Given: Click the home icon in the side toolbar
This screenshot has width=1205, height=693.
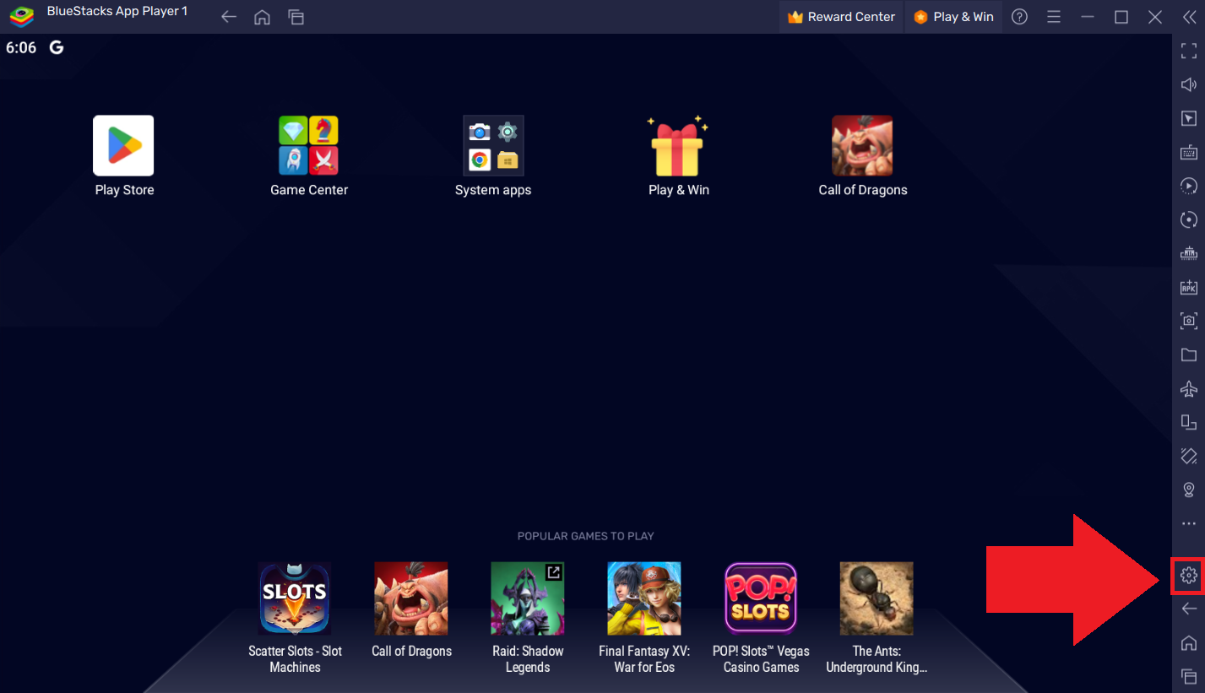Looking at the screenshot, I should [x=1189, y=642].
